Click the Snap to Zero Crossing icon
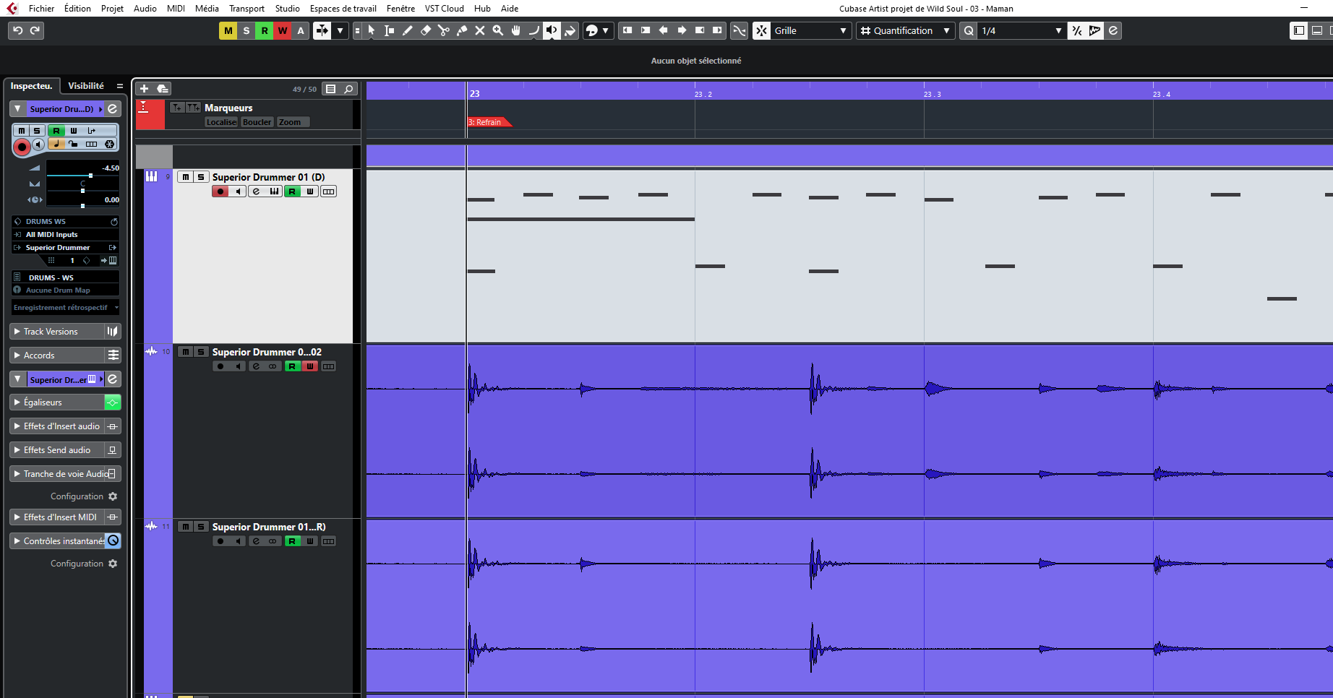This screenshot has height=698, width=1333. (739, 30)
